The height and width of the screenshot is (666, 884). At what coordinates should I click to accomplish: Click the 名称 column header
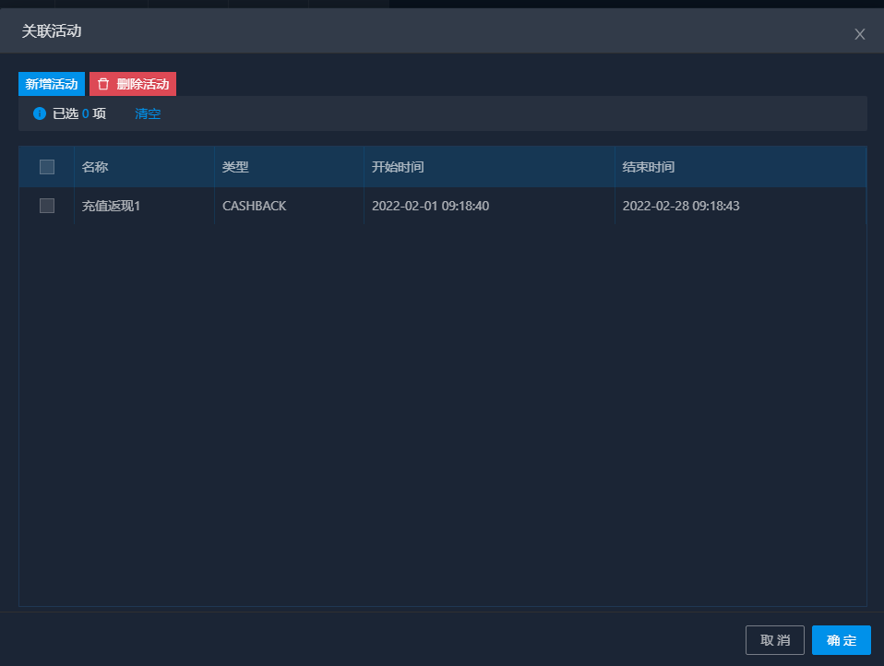[x=95, y=167]
